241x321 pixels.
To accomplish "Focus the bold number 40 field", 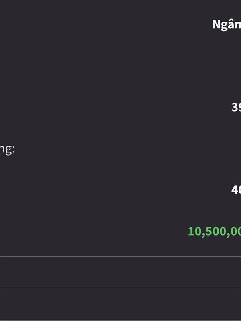I will (x=236, y=190).
